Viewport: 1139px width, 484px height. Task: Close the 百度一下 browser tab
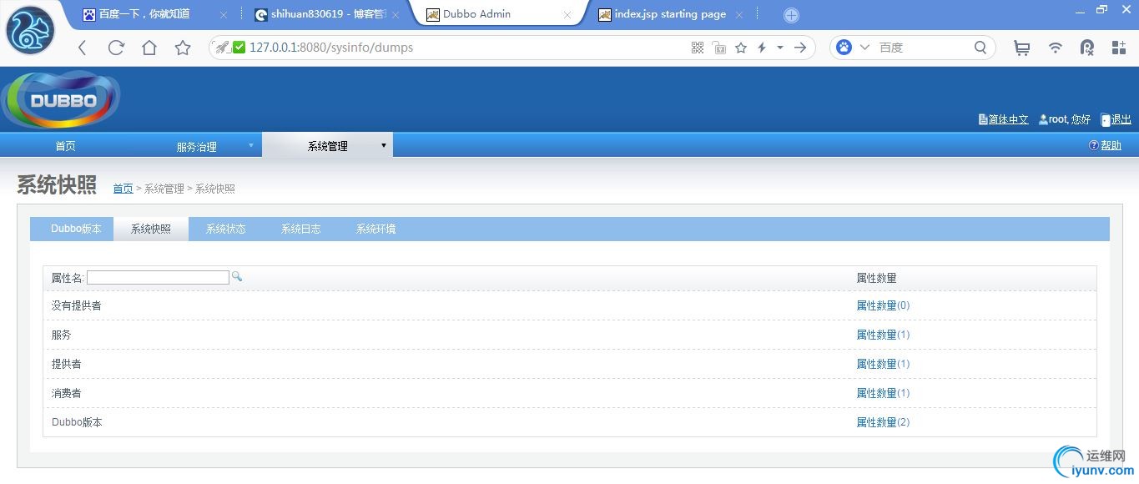click(224, 15)
